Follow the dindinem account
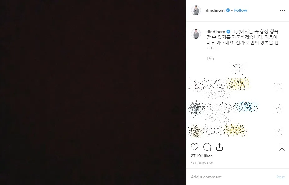The height and width of the screenshot is (185, 289). 240,10
